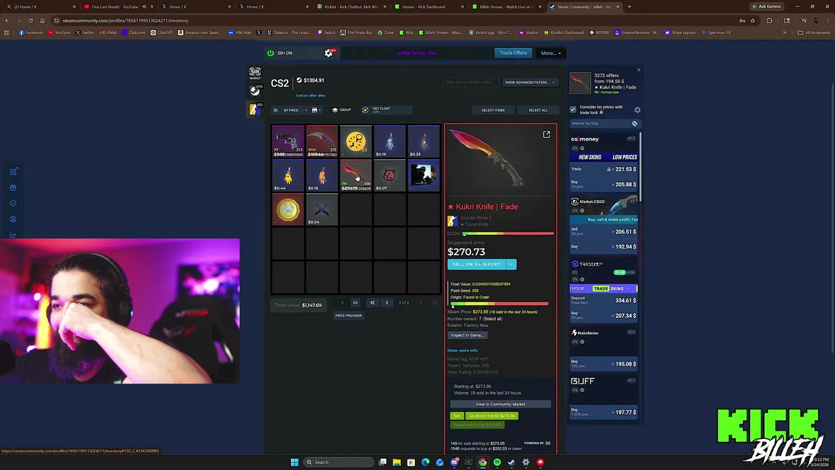Click Sell on Skinport button
This screenshot has width=835, height=470.
coord(476,264)
